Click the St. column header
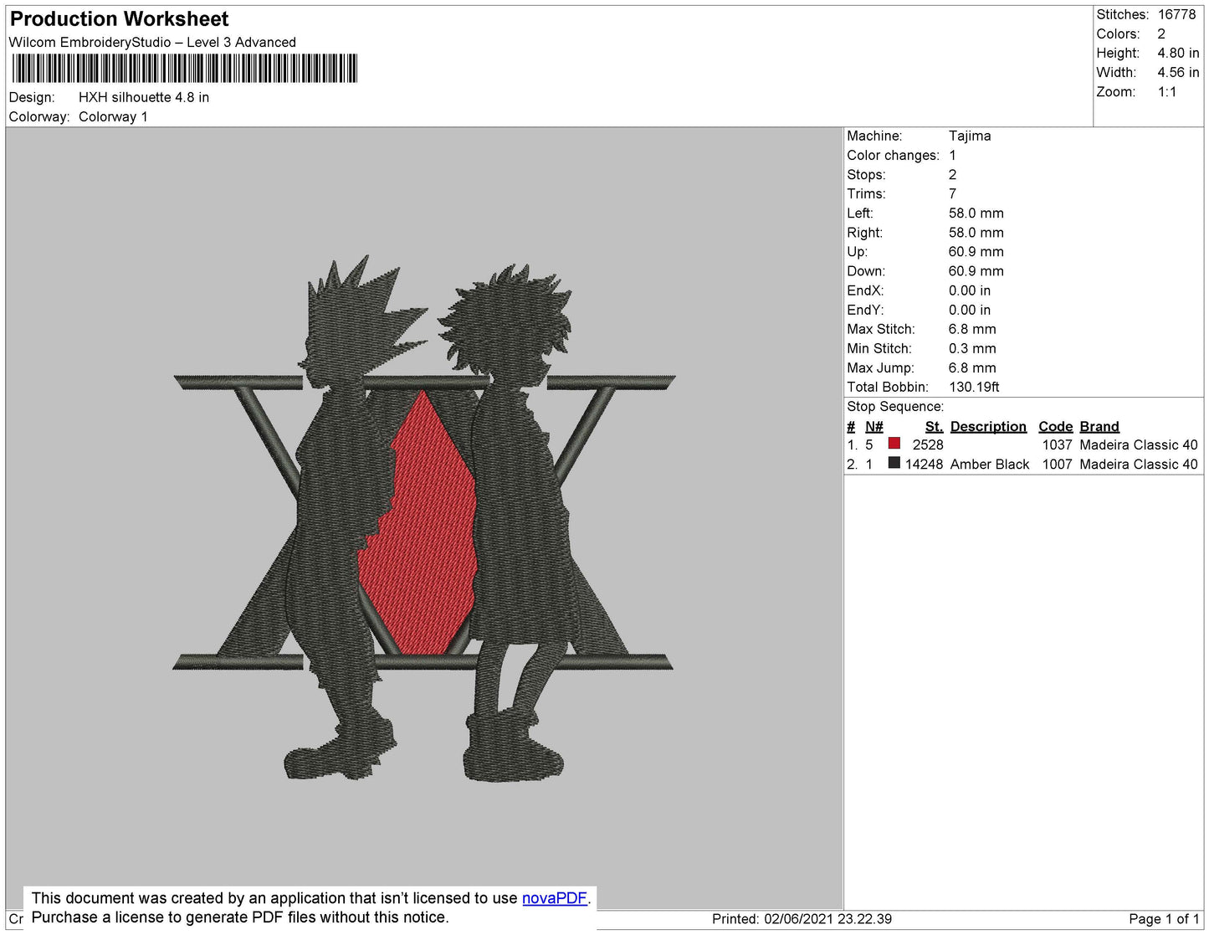Screen dimensions: 1209x935 934,426
